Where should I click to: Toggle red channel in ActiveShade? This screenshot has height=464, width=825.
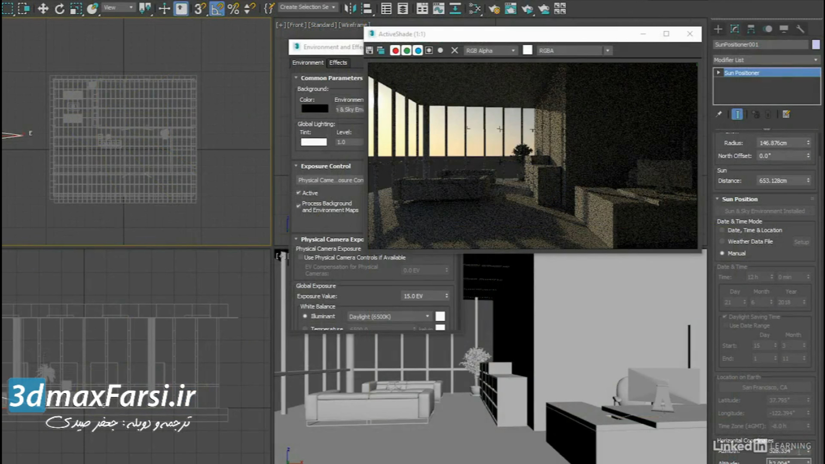point(395,50)
